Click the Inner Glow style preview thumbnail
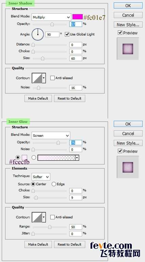Screen dimensions: 145x262 [128, 167]
